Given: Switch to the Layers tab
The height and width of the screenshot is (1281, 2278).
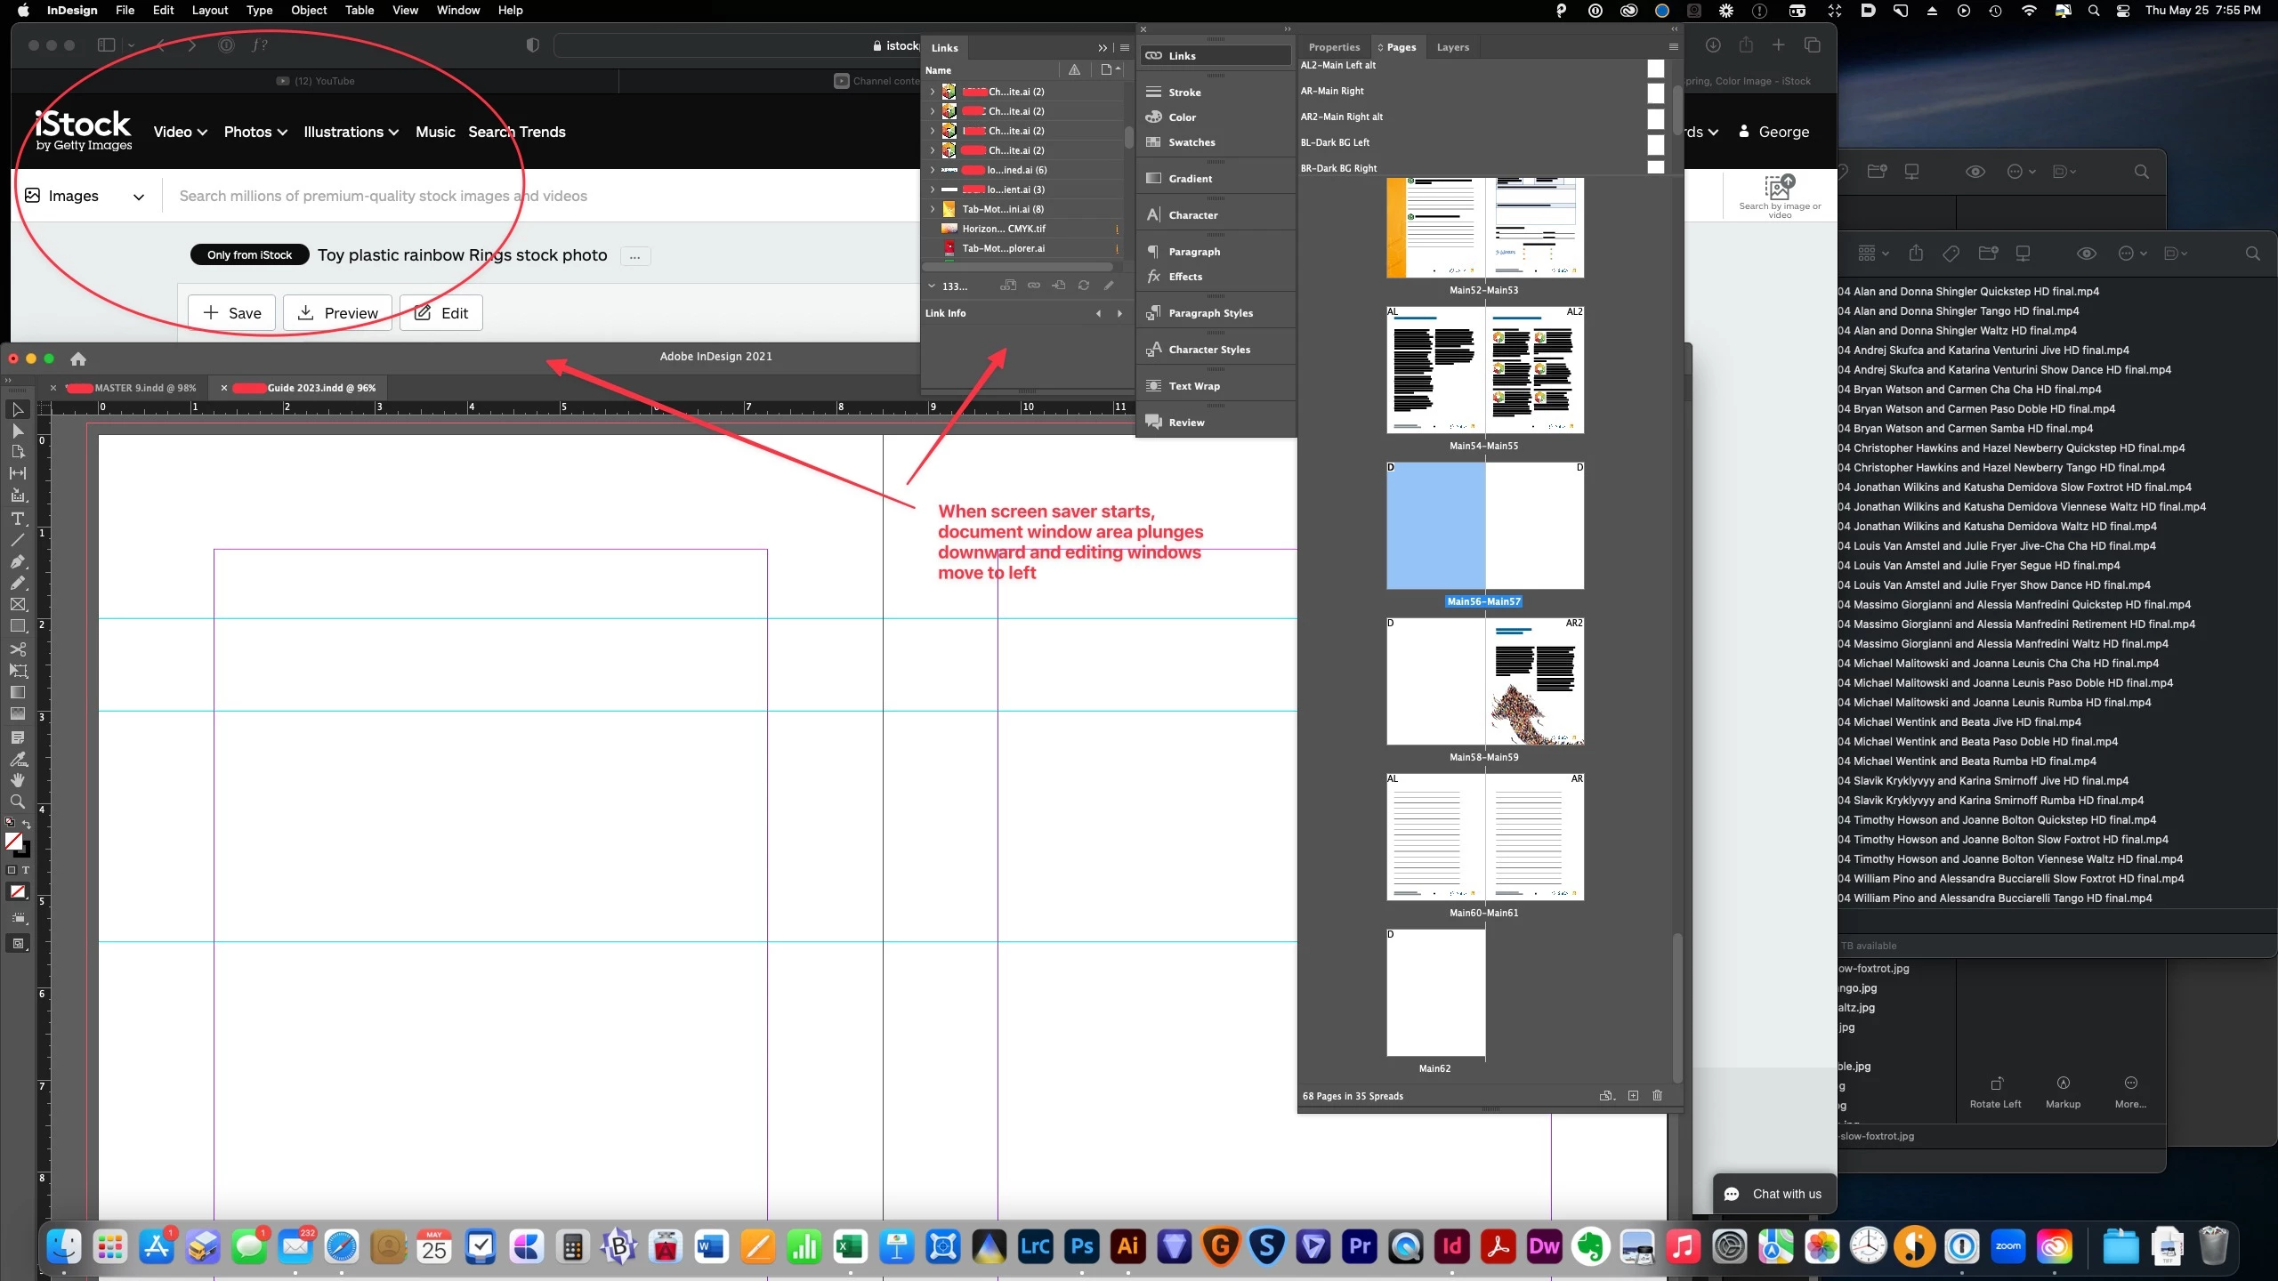Looking at the screenshot, I should coord(1452,47).
